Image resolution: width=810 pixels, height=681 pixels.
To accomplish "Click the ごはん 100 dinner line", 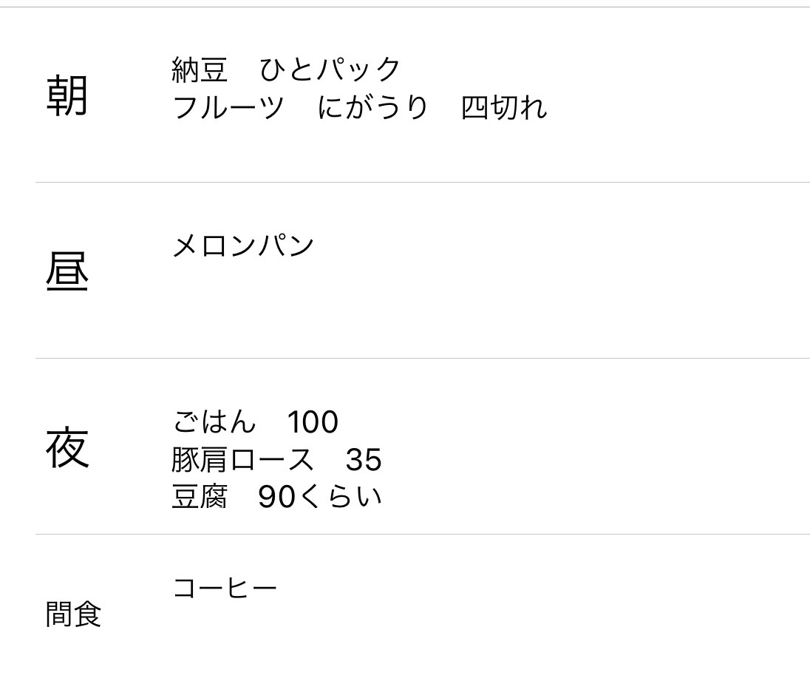I will click(x=256, y=421).
